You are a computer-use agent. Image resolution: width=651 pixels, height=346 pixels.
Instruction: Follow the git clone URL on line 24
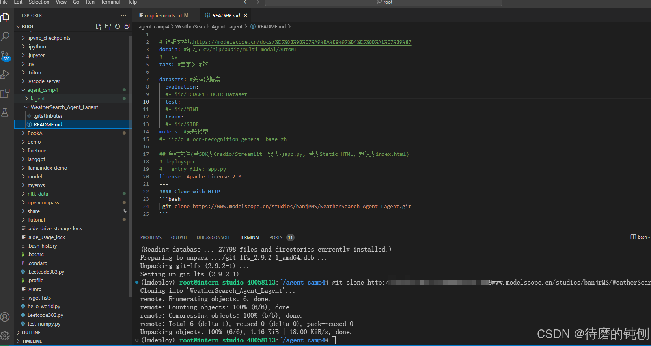tap(302, 206)
